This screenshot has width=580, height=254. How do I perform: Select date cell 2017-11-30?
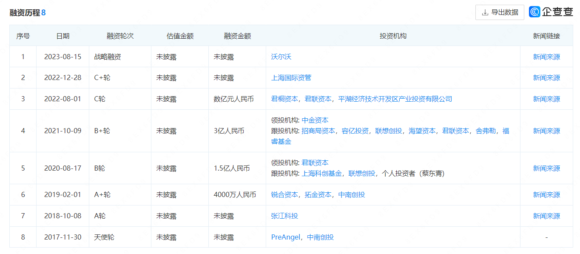point(63,237)
